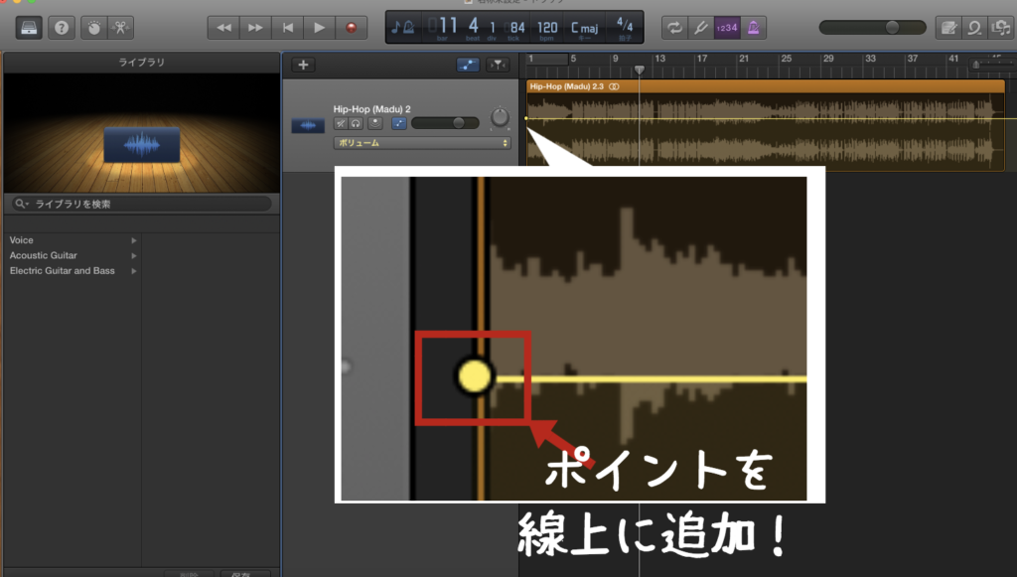
Task: Toggle the Library panel button
Action: coord(29,28)
